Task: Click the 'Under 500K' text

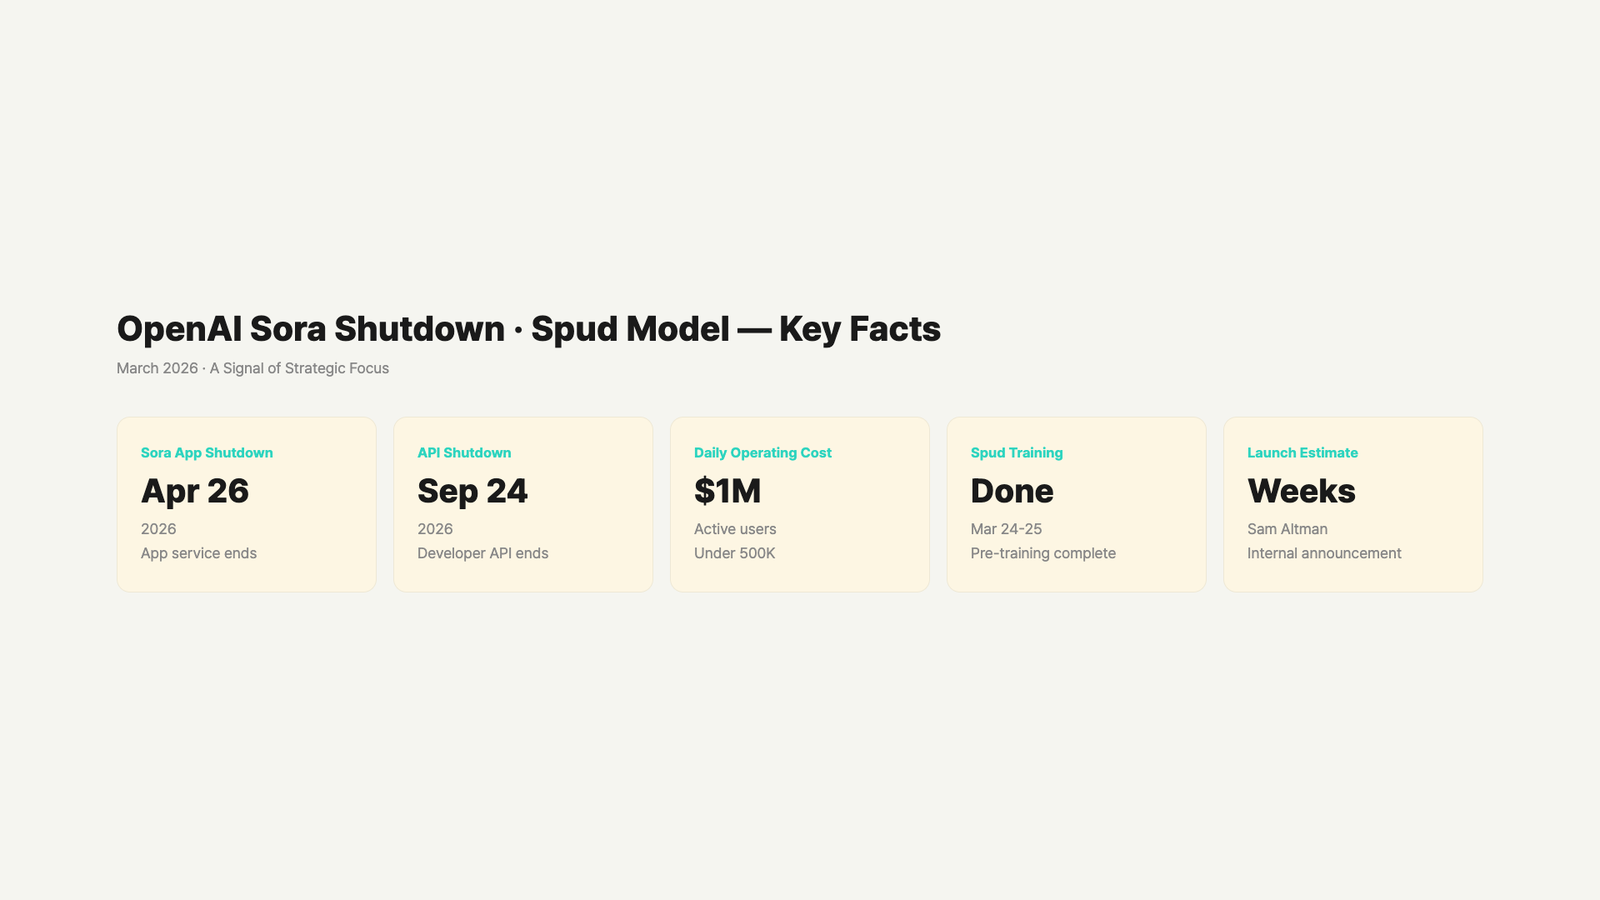Action: pos(734,553)
